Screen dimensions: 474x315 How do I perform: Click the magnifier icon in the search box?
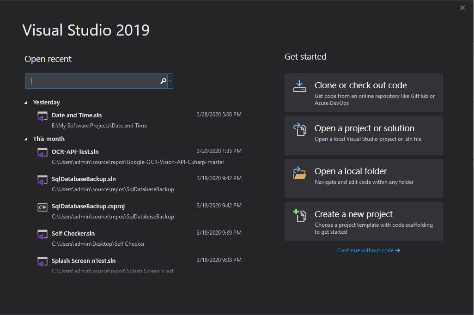pos(163,81)
